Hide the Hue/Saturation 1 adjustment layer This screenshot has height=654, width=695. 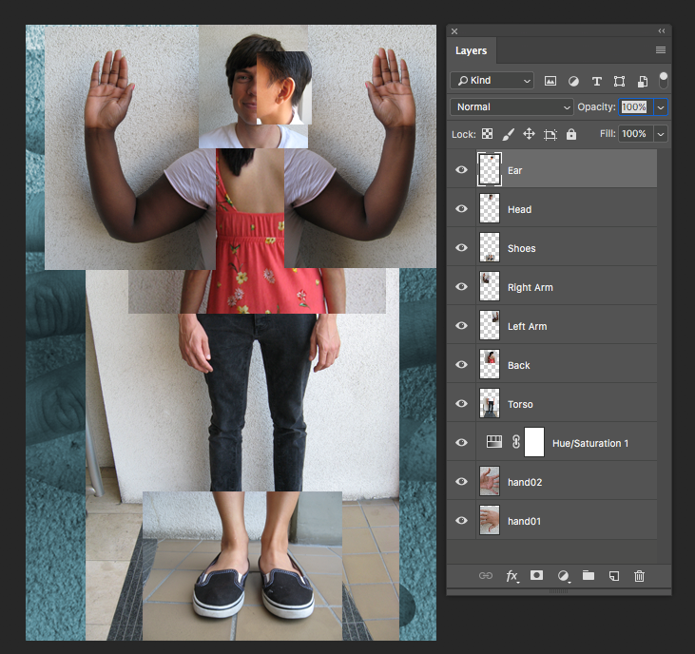pos(462,443)
